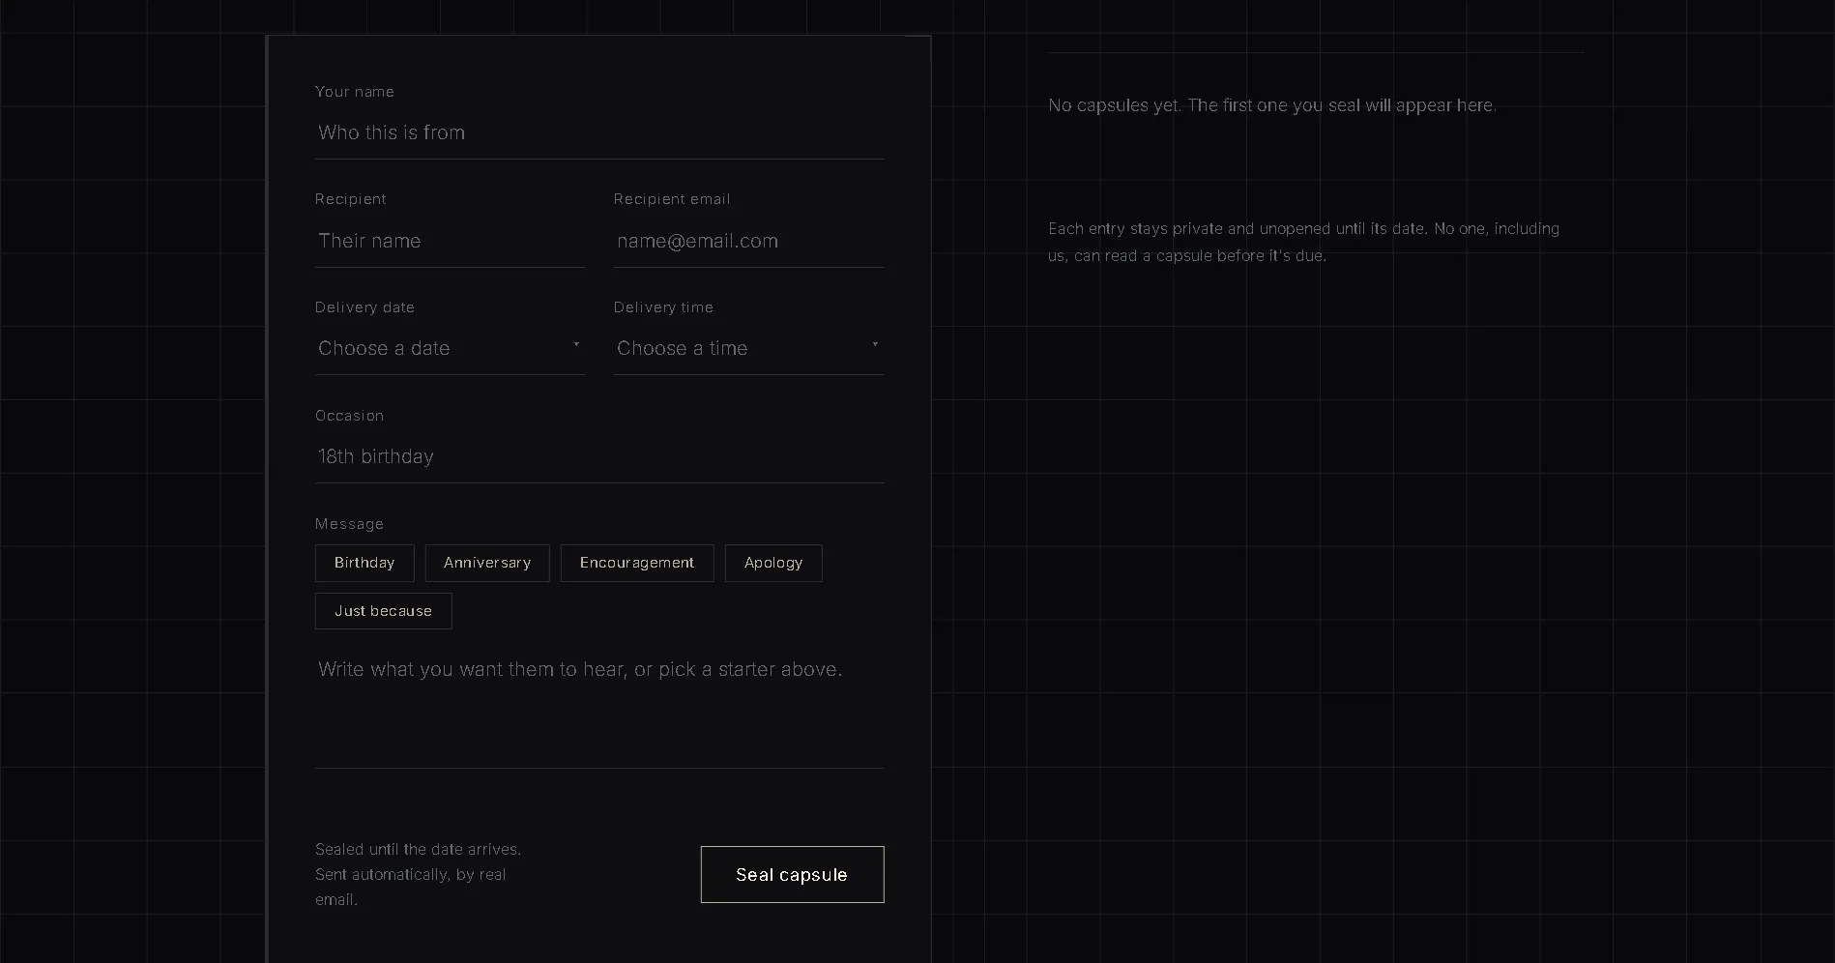
Task: Click the Recipient email field
Action: pyautogui.click(x=748, y=242)
